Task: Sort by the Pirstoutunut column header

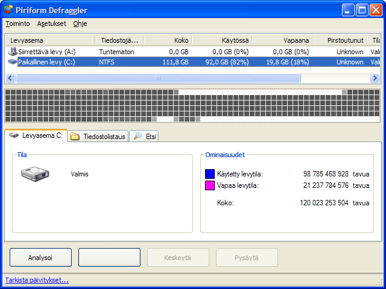Action: coord(340,40)
